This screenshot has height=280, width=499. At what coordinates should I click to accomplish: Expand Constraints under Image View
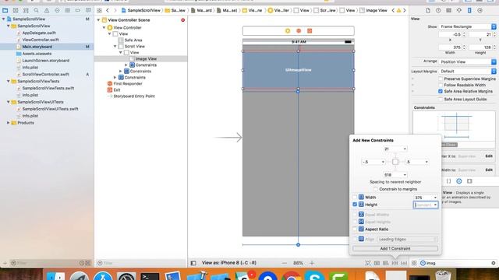pyautogui.click(x=126, y=65)
